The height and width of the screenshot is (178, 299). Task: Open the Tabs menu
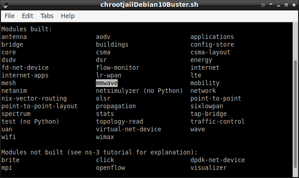[47, 16]
